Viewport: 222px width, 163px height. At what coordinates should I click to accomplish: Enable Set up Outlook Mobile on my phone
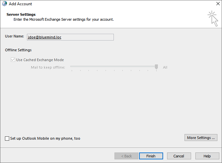tap(7, 138)
